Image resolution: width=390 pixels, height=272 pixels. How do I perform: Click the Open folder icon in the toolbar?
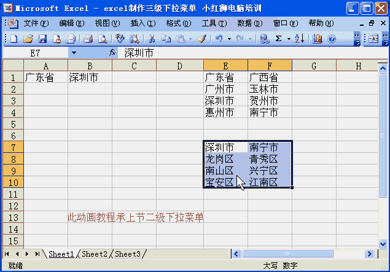click(28, 39)
